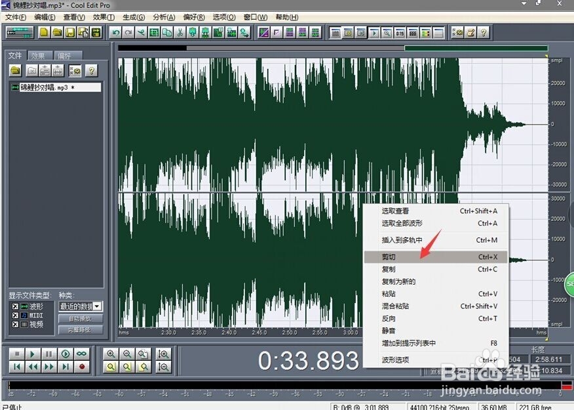Open a file using the file panel folder icon
The width and height of the screenshot is (574, 410).
coord(15,70)
